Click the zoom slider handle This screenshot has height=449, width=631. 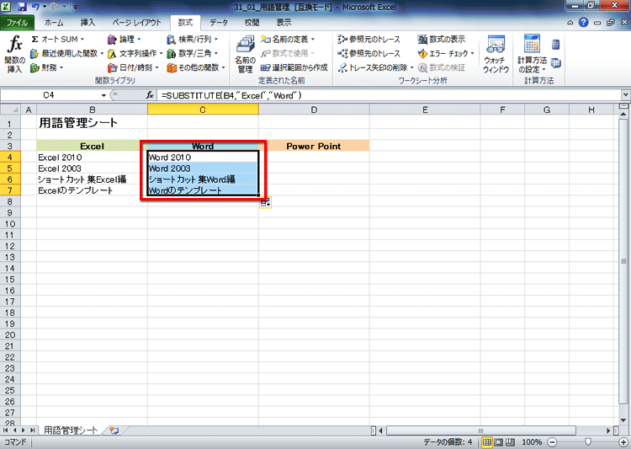[x=588, y=442]
